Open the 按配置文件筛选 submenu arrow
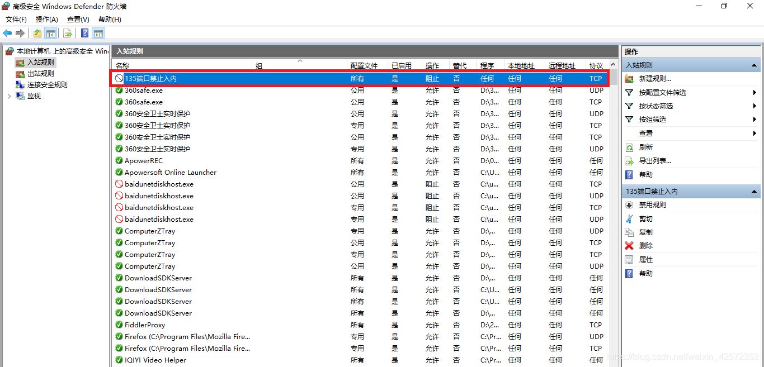The image size is (764, 367). tap(754, 93)
